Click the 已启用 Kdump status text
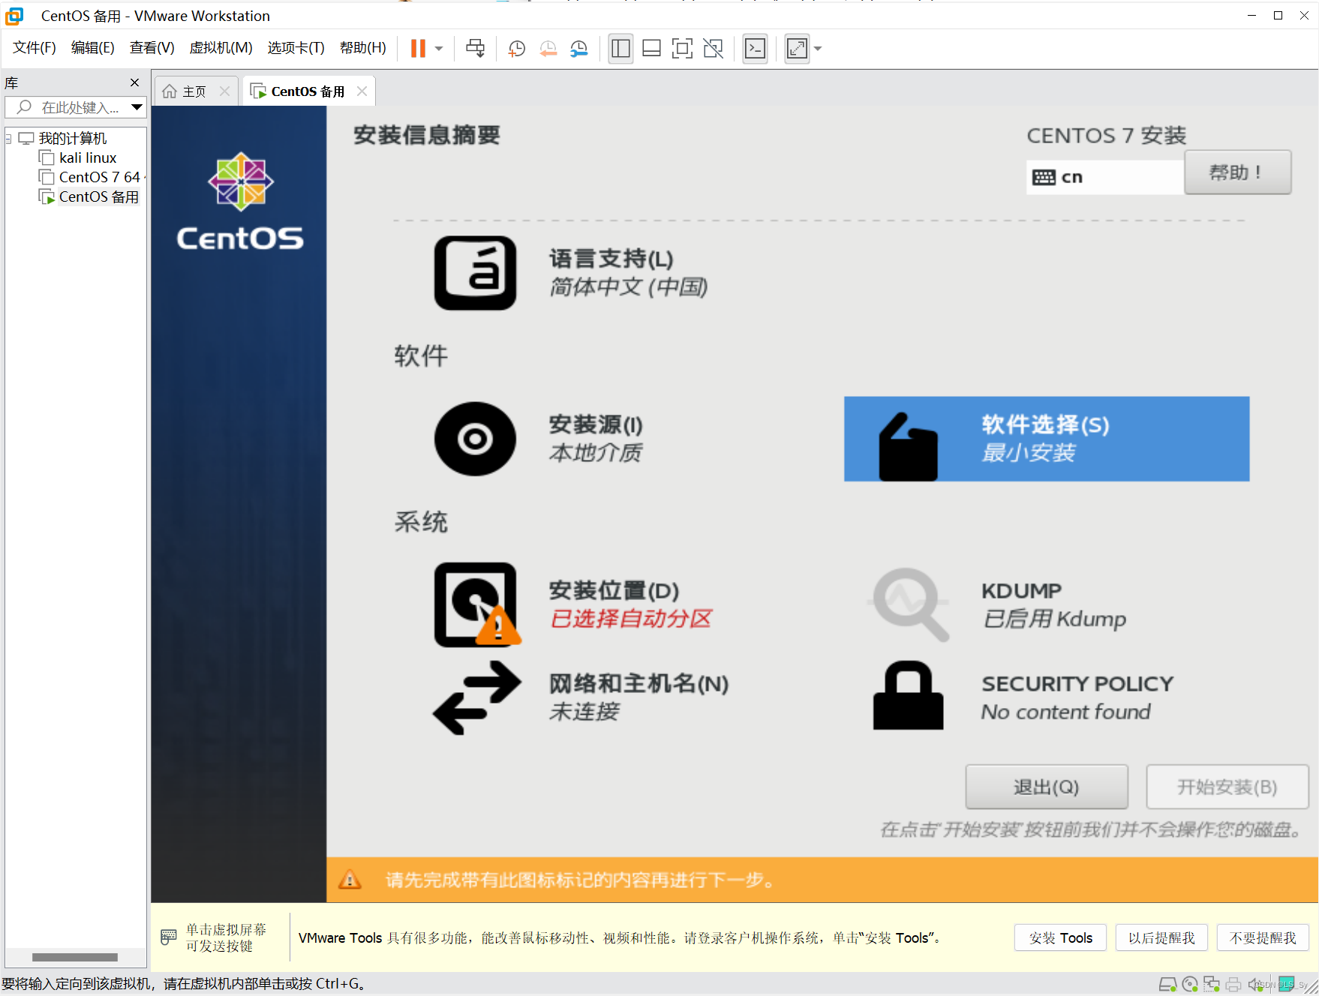1319x996 pixels. [x=1054, y=619]
